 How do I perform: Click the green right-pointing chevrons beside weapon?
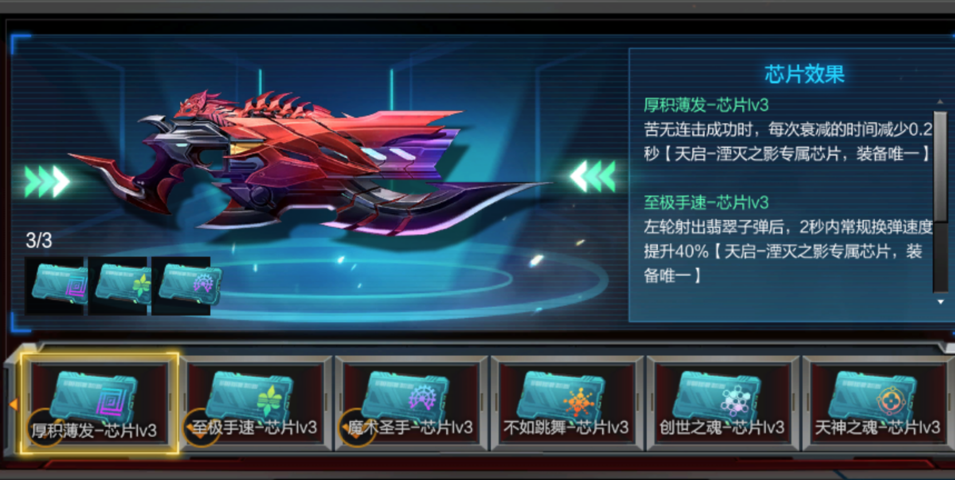coord(47,181)
